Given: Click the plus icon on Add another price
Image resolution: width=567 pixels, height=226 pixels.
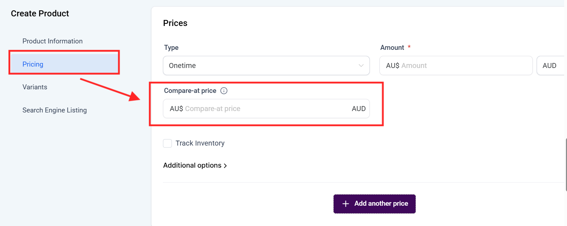Looking at the screenshot, I should point(346,204).
